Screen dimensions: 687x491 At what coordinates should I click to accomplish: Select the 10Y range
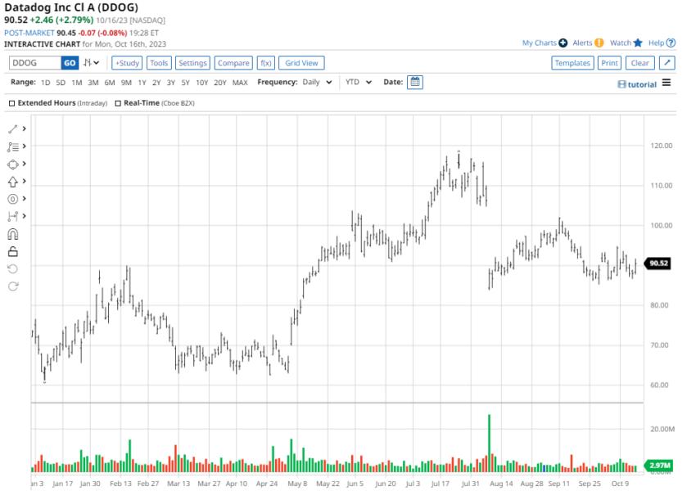click(x=202, y=83)
